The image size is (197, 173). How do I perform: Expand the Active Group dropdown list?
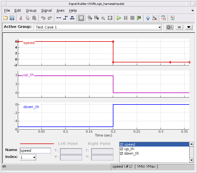click(x=160, y=27)
